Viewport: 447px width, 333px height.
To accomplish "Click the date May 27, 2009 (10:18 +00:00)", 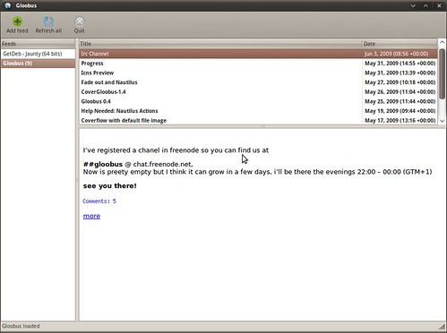I will [400, 82].
